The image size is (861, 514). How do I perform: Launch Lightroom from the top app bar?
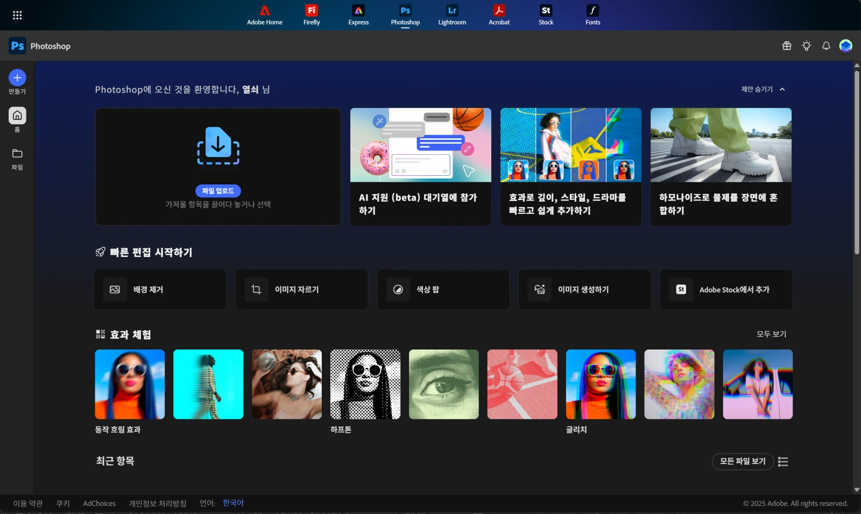[x=451, y=15]
